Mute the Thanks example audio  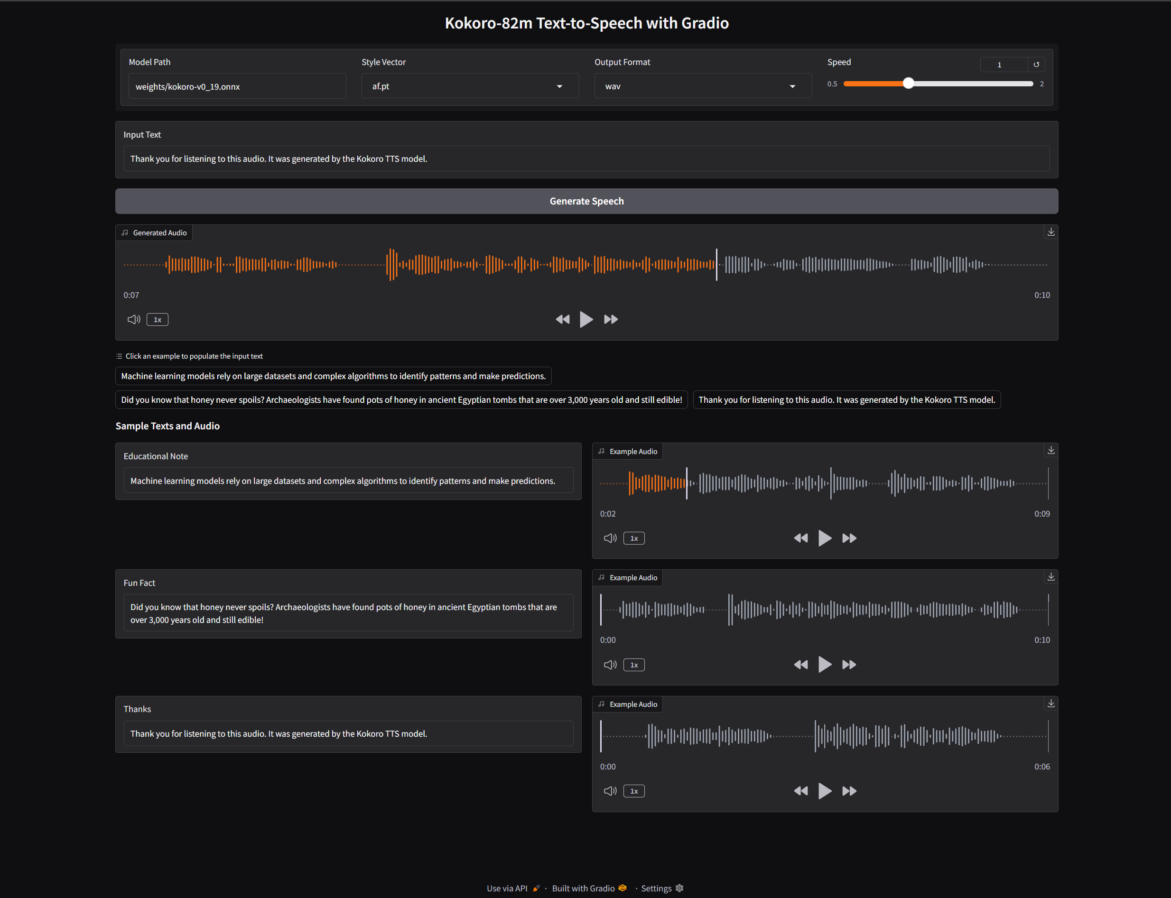pos(610,791)
